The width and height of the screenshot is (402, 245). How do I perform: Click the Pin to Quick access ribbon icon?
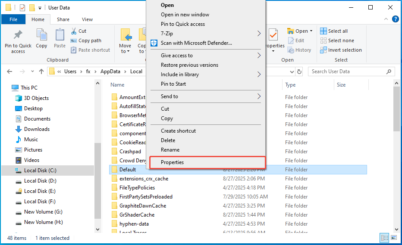click(x=18, y=41)
